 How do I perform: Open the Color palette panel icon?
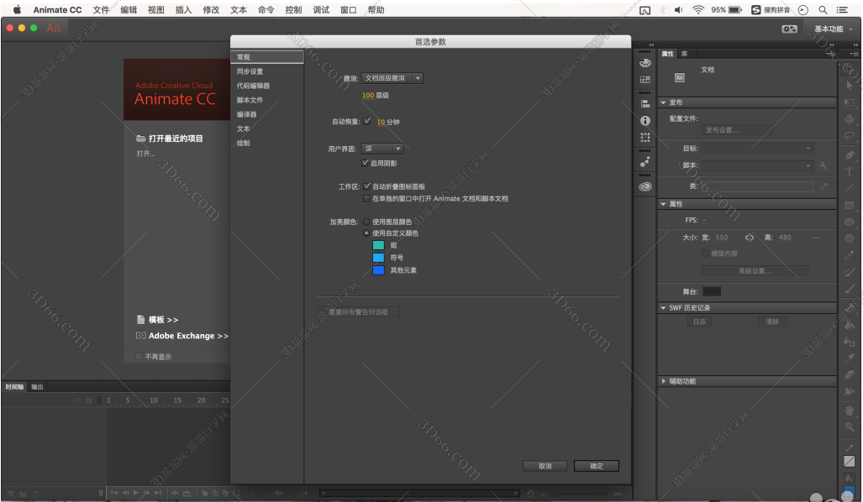pyautogui.click(x=645, y=63)
